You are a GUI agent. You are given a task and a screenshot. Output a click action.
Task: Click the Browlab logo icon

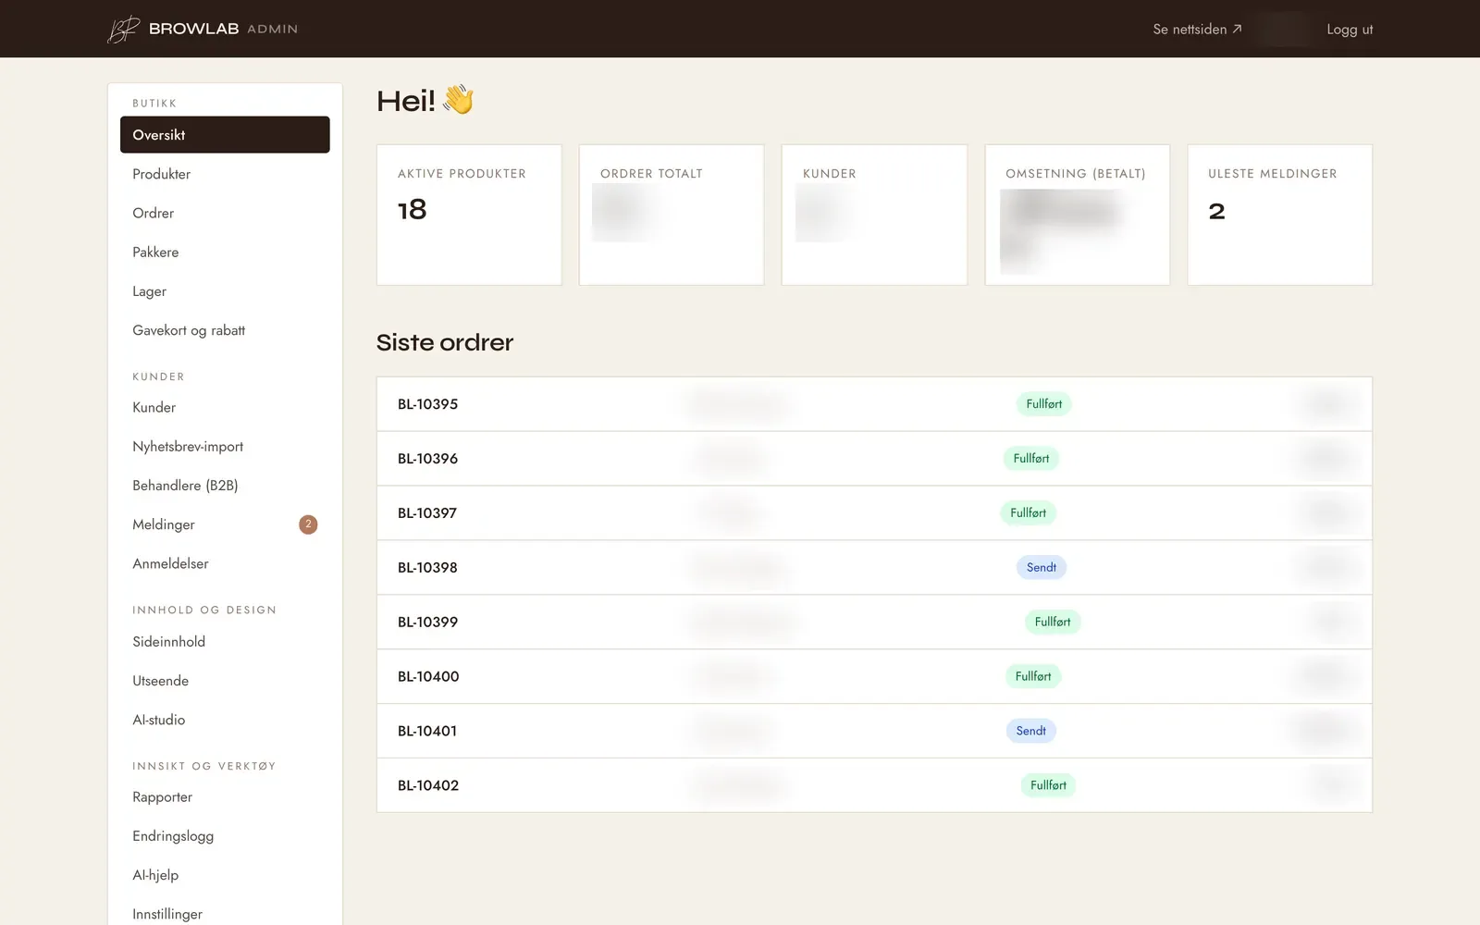coord(123,30)
